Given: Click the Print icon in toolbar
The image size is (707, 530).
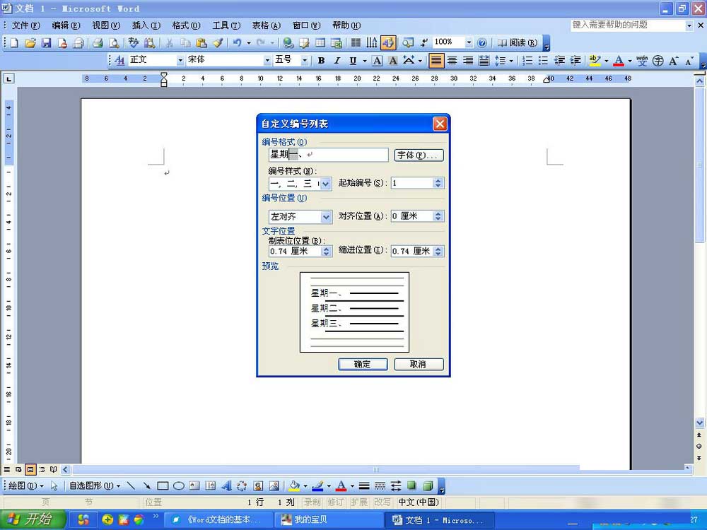Looking at the screenshot, I should click(98, 43).
